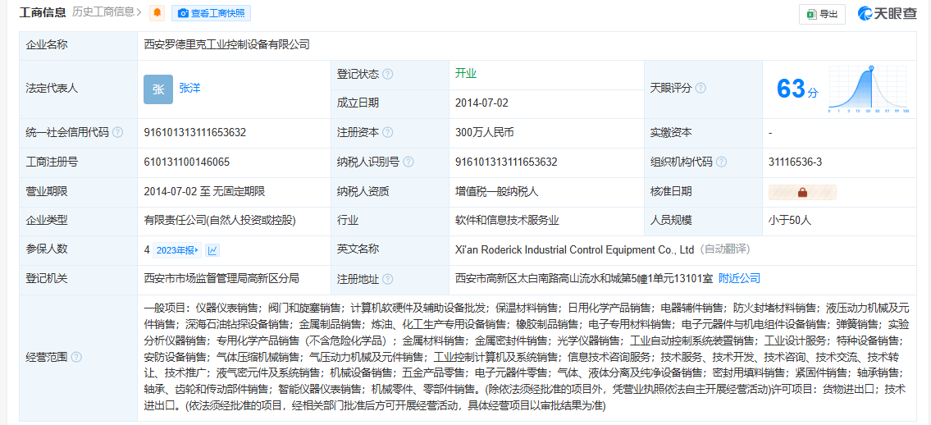Click 导出 export button
The width and height of the screenshot is (931, 425).
[x=822, y=14]
